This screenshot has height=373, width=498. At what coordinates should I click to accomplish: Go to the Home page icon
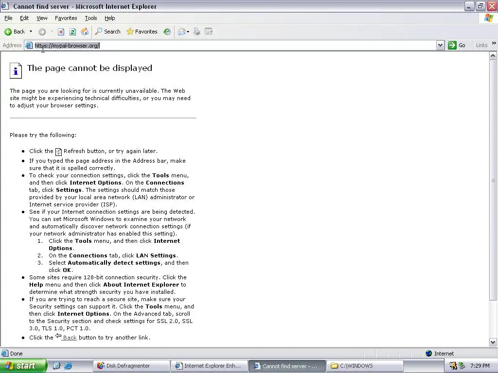tap(85, 32)
